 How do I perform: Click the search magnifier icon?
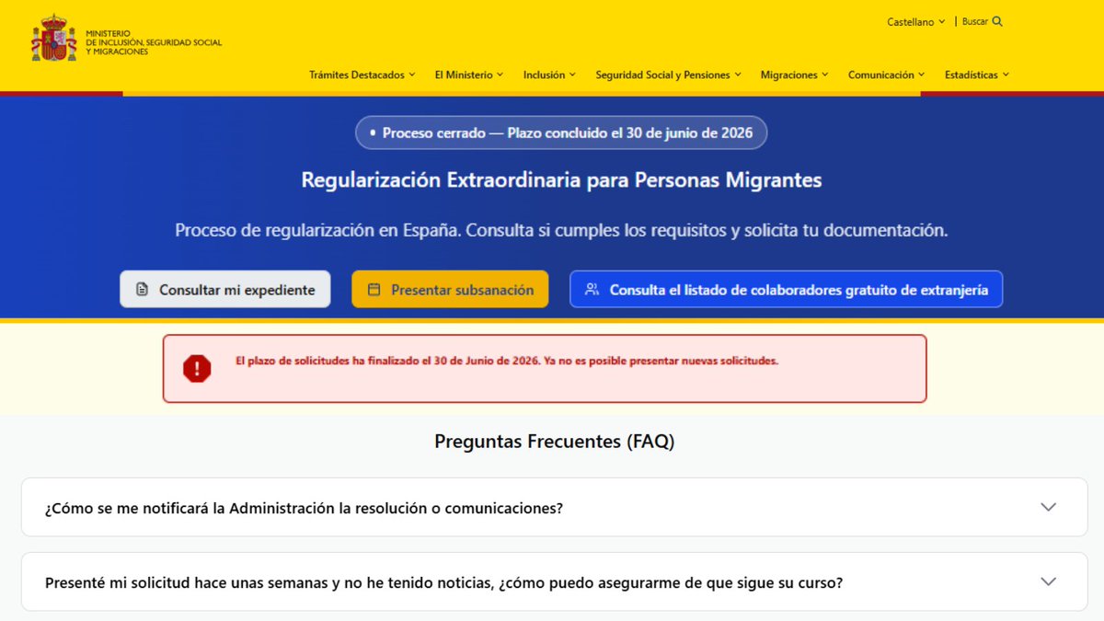(997, 21)
